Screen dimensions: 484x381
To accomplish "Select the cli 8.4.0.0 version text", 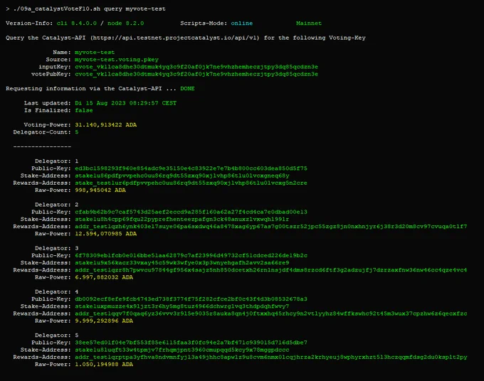I will click(x=77, y=23).
